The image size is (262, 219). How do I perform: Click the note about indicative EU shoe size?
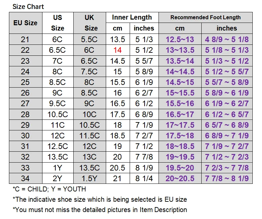99,199
